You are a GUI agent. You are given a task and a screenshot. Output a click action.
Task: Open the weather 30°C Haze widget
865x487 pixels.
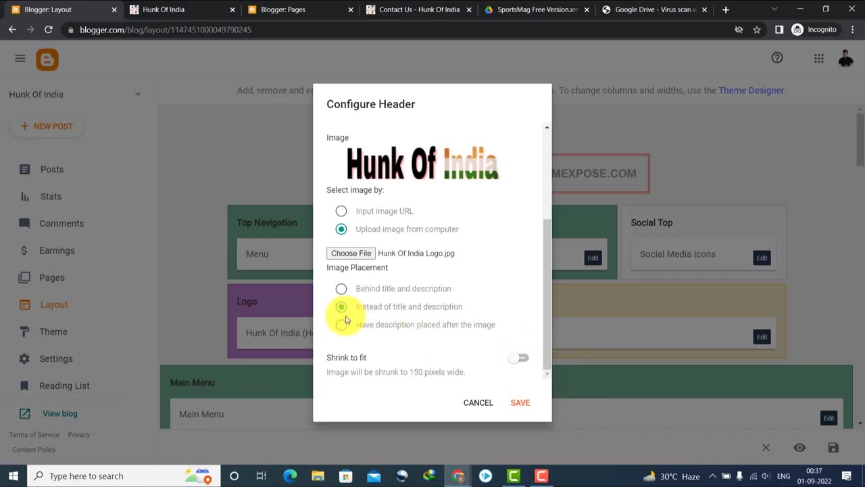coord(671,476)
